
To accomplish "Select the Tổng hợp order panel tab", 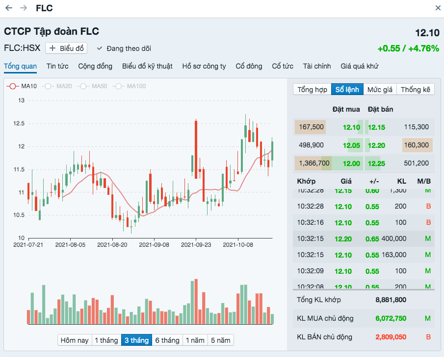I will click(x=313, y=90).
